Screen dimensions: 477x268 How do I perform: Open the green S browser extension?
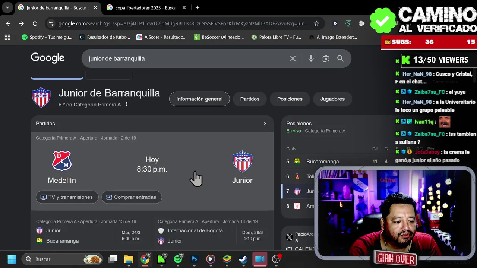348,23
